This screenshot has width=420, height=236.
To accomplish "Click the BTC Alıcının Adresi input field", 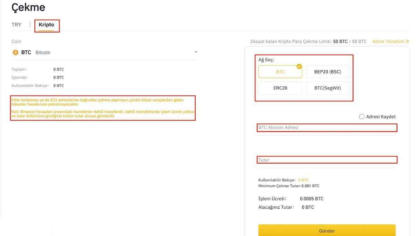I will coord(327,128).
